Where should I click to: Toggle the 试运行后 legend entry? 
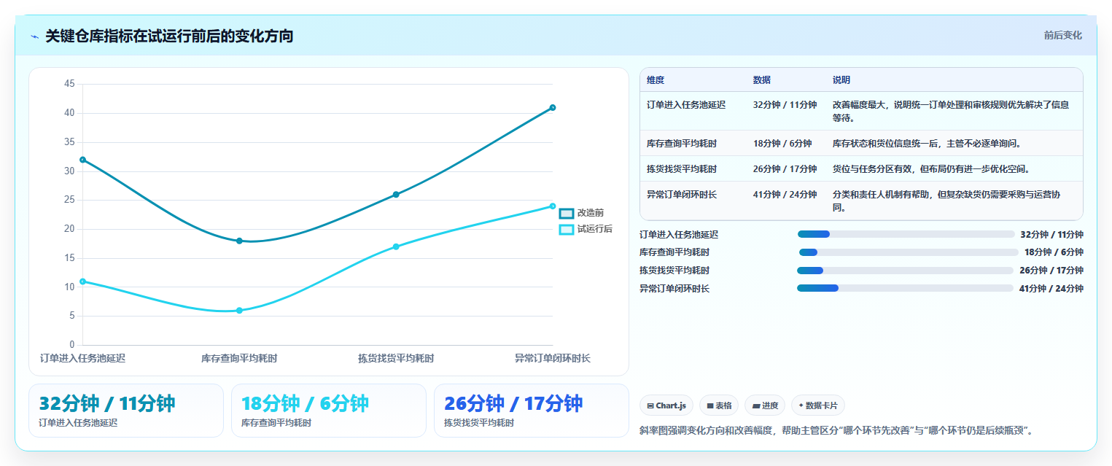tap(586, 229)
